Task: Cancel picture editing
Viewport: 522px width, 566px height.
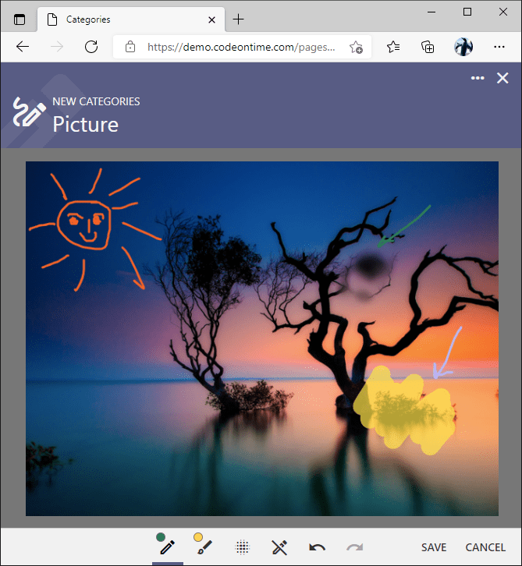Action: click(x=485, y=547)
